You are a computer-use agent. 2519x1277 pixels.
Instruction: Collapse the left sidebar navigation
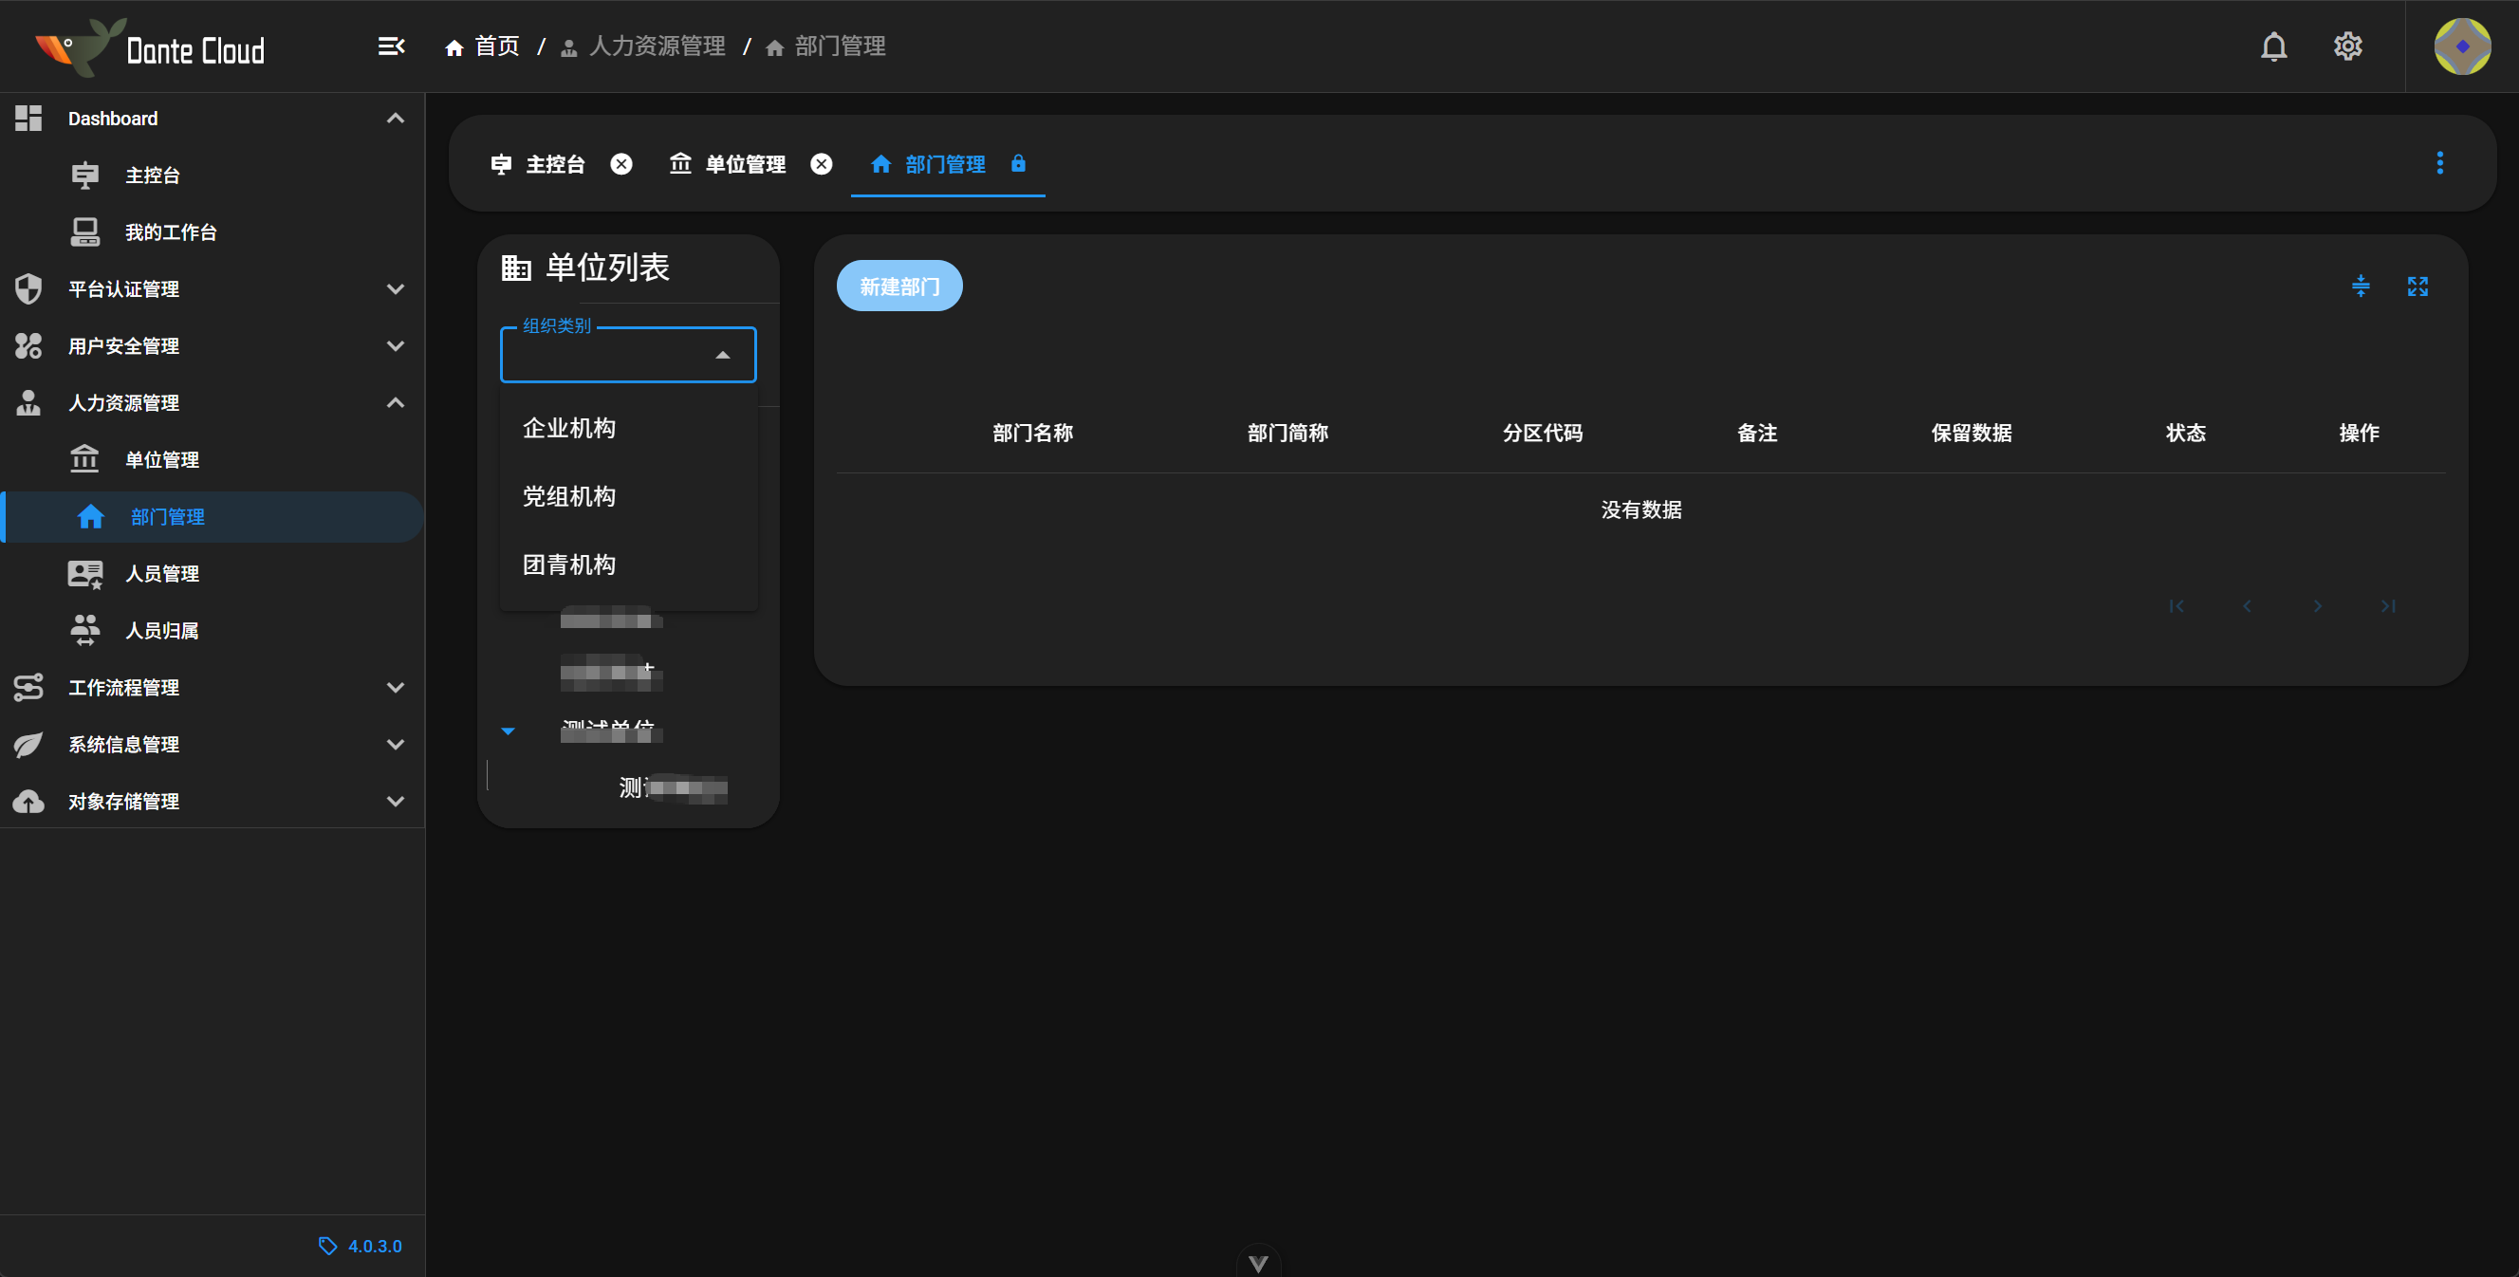coord(390,46)
